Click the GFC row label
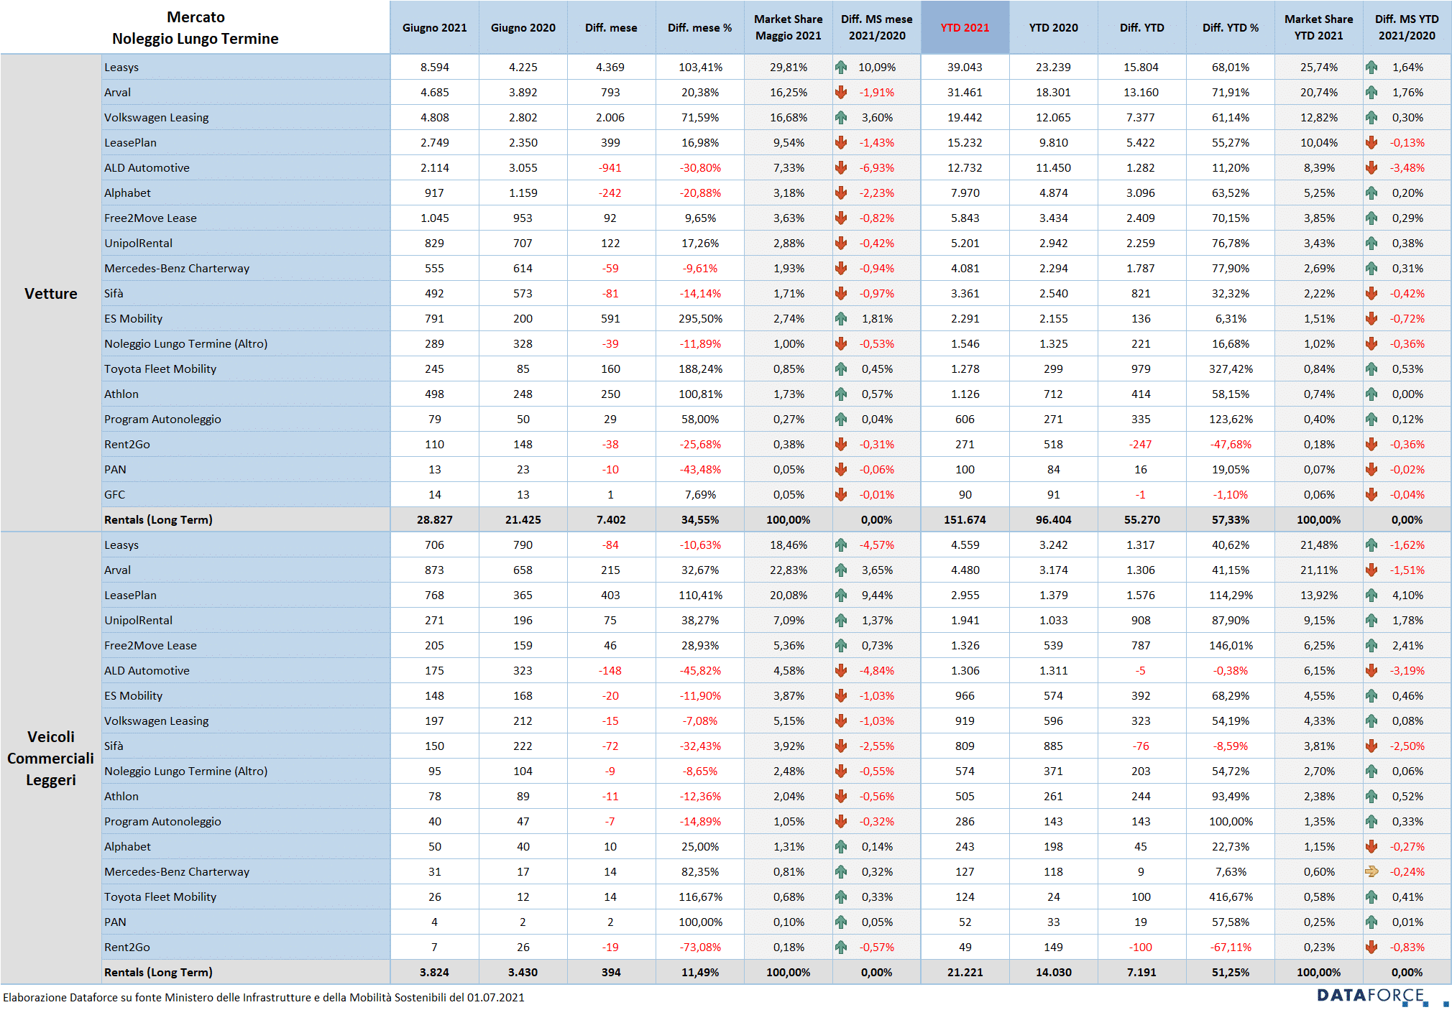Screen dimensions: 1452x1010 click(115, 495)
